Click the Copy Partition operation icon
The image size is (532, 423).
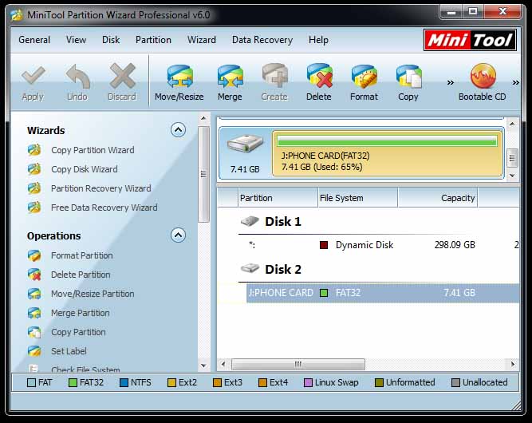(x=34, y=332)
